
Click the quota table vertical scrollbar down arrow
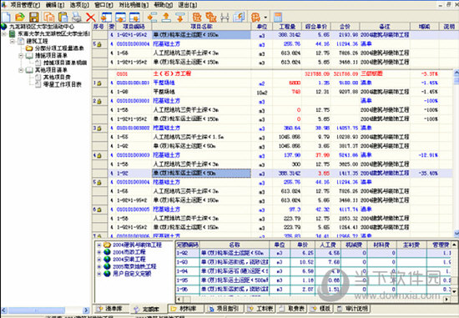(x=454, y=291)
